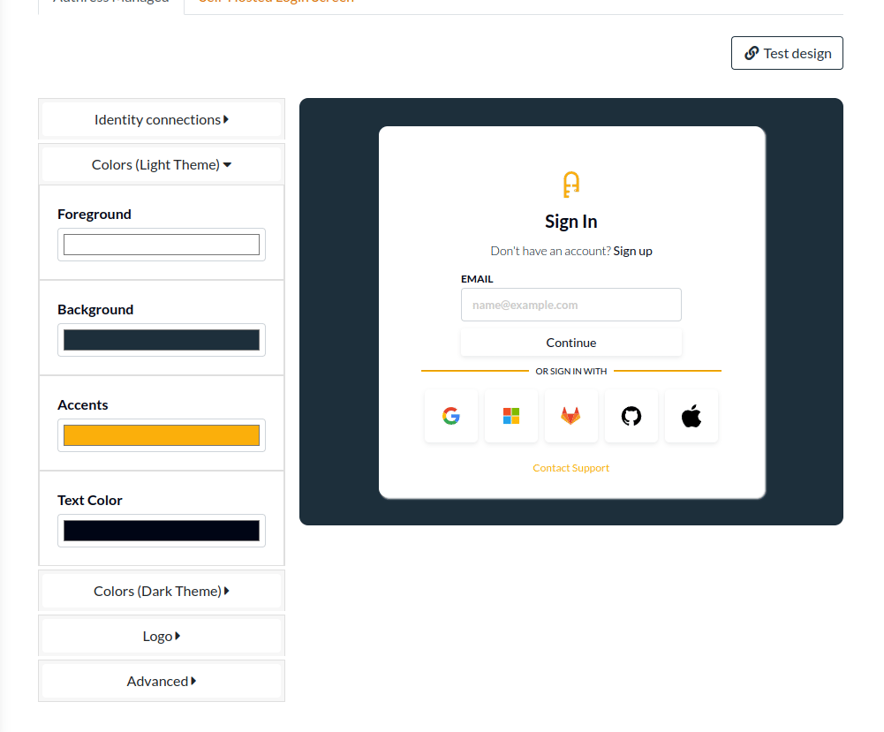The image size is (884, 732).
Task: Click the Sign up link
Action: (x=632, y=251)
